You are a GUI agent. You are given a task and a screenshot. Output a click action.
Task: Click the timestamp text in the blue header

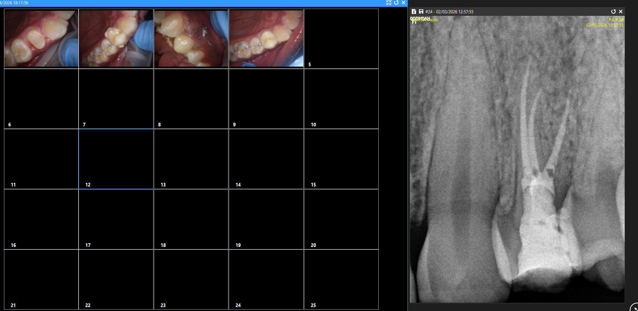14,3
